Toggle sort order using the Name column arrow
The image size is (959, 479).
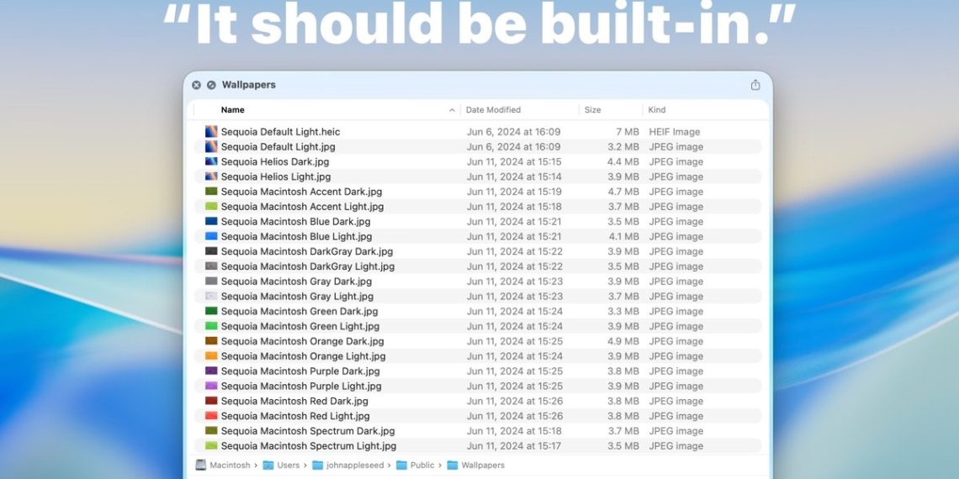pos(452,110)
